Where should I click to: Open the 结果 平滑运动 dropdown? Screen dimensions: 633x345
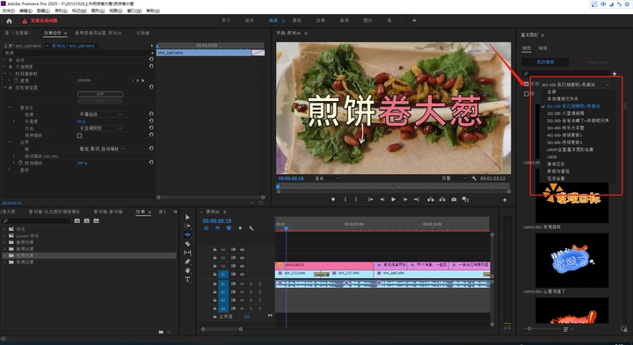tap(100, 114)
